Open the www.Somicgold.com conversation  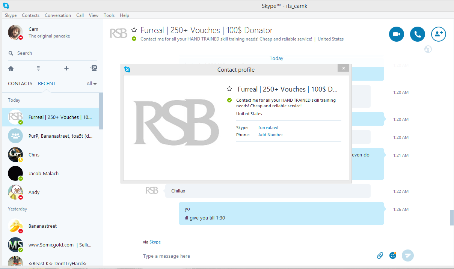pos(51,245)
